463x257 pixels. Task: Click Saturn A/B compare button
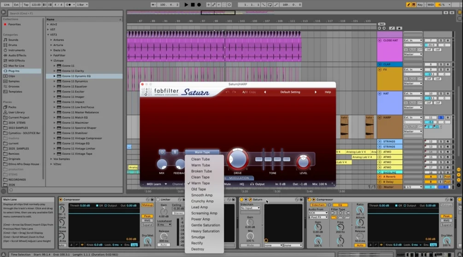click(x=245, y=92)
